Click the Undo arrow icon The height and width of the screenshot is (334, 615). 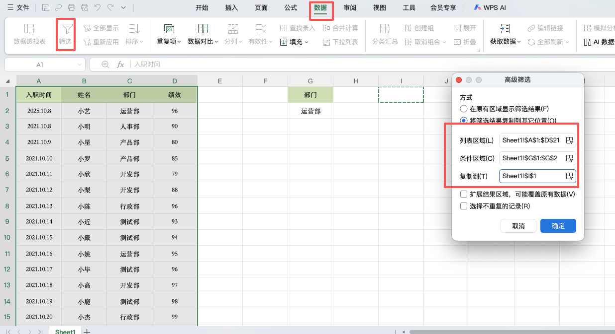coord(98,7)
